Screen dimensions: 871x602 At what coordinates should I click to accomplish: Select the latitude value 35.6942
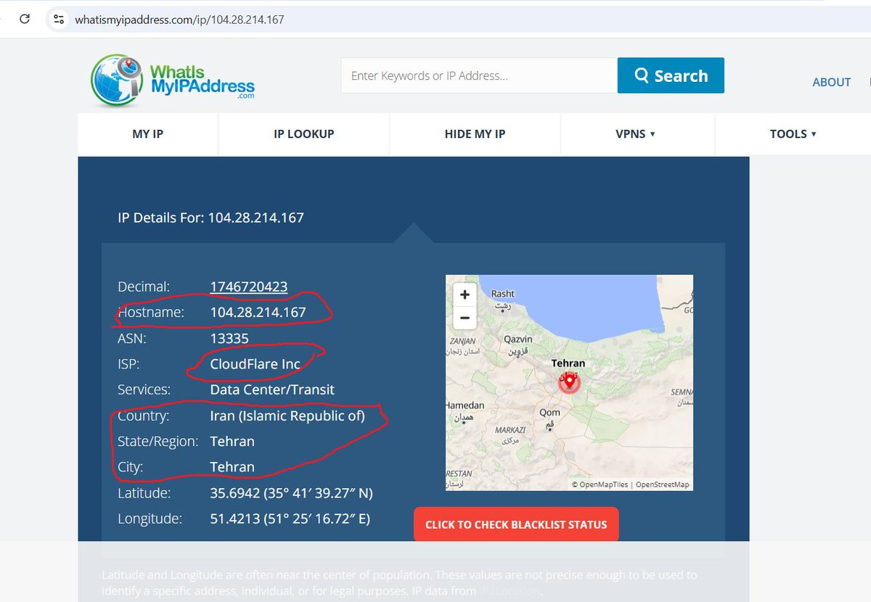tap(291, 493)
